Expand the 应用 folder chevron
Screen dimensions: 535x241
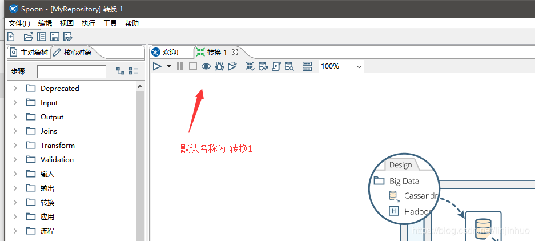click(x=15, y=217)
